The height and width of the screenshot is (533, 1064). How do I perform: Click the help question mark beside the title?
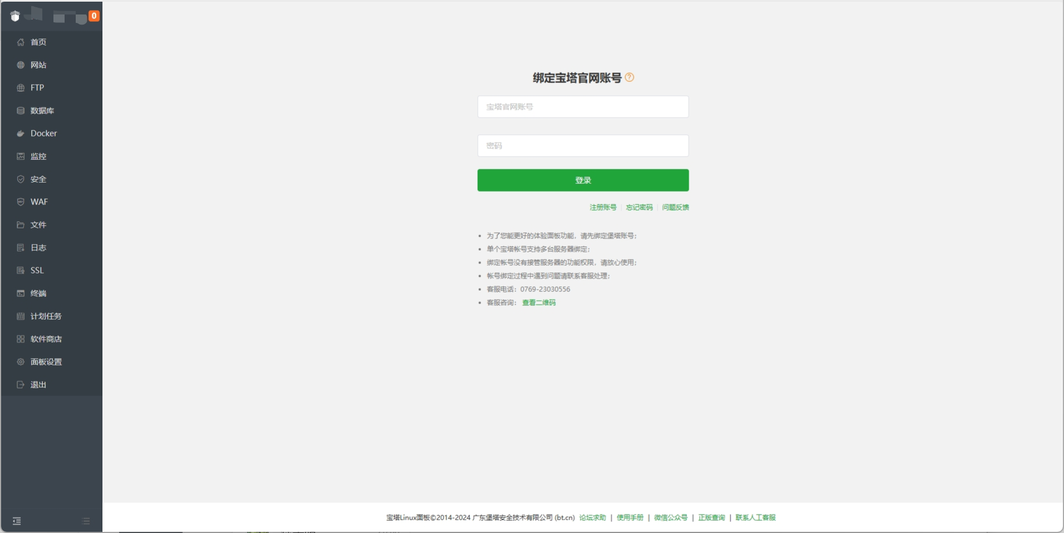(x=629, y=77)
